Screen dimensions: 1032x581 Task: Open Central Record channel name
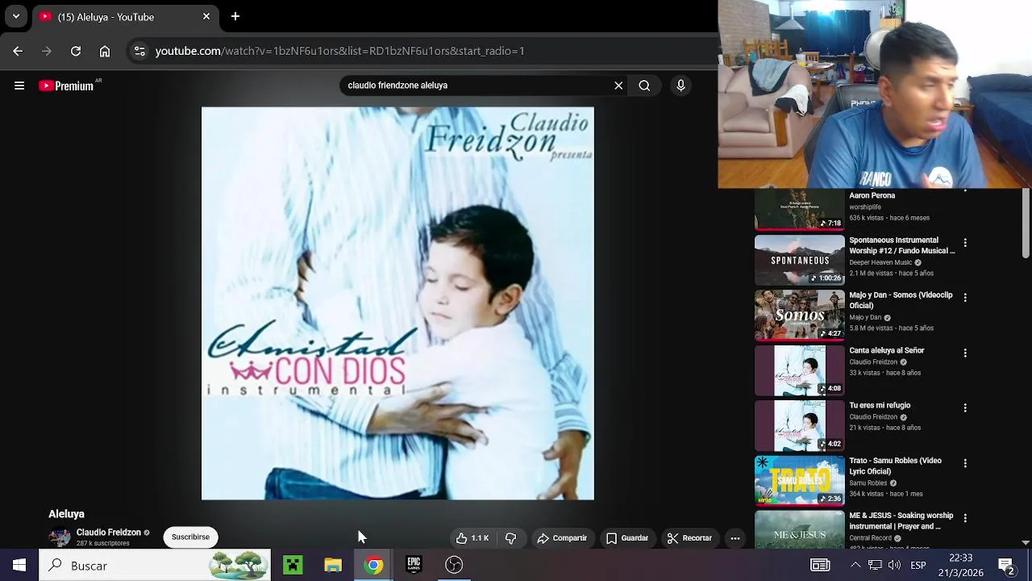point(870,537)
